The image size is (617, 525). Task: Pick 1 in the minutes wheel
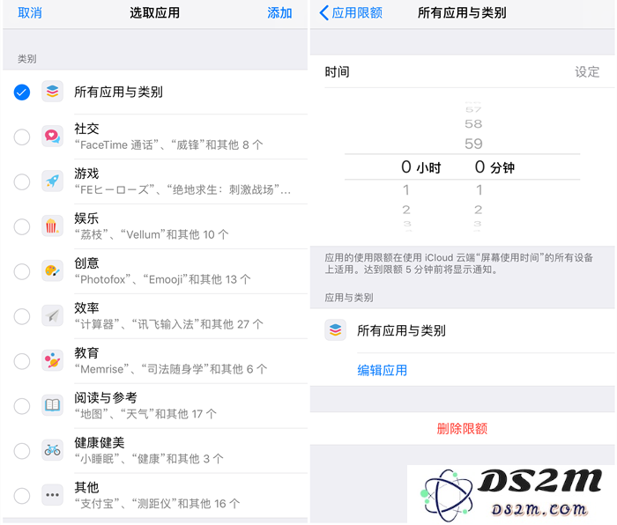[479, 190]
